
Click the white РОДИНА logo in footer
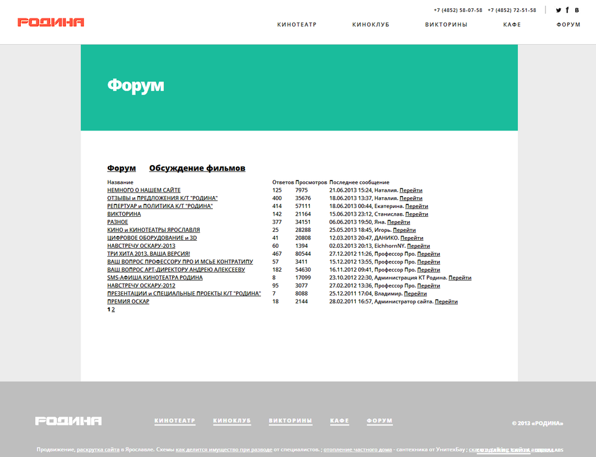click(68, 421)
